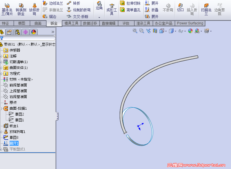Click Zoom to Fit in view toolbar
This screenshot has height=169, width=231.
click(x=135, y=31)
